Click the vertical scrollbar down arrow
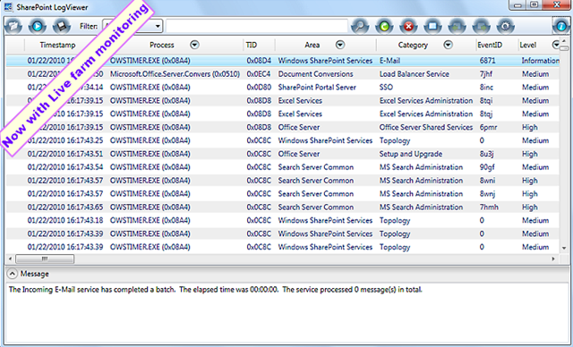The width and height of the screenshot is (573, 347). pyautogui.click(x=564, y=248)
